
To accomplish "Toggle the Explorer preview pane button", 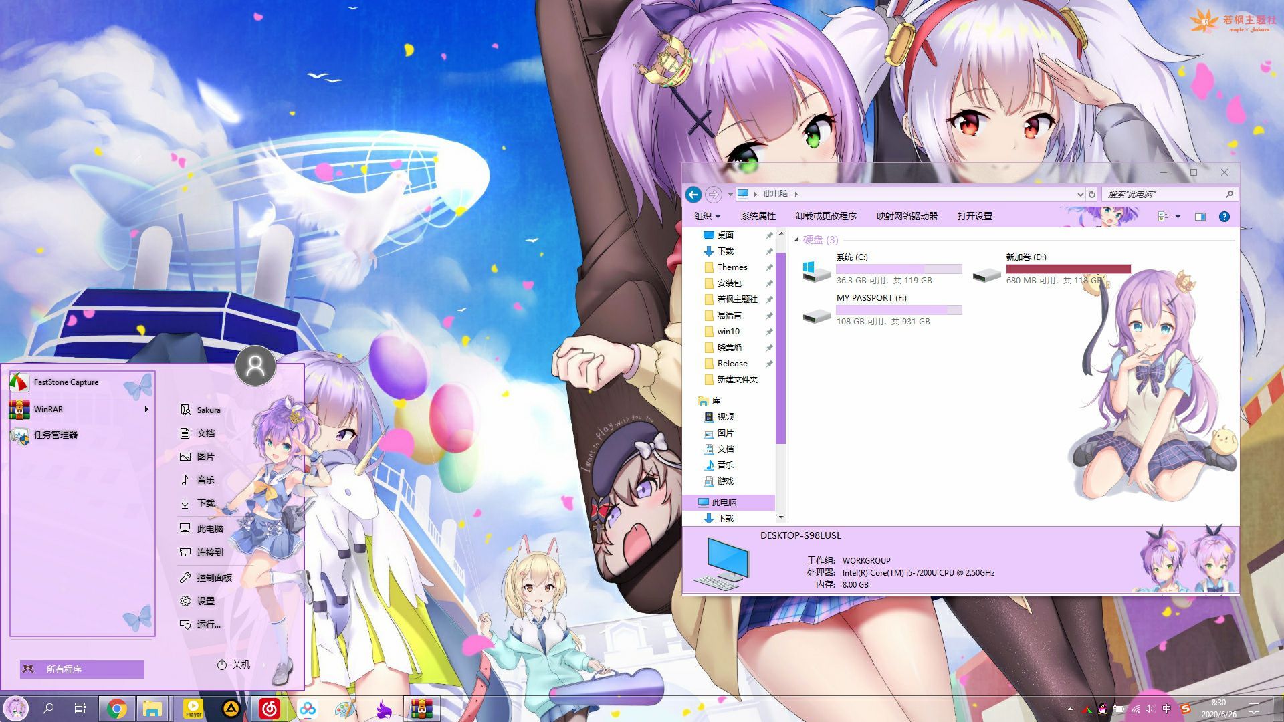I will (x=1200, y=217).
